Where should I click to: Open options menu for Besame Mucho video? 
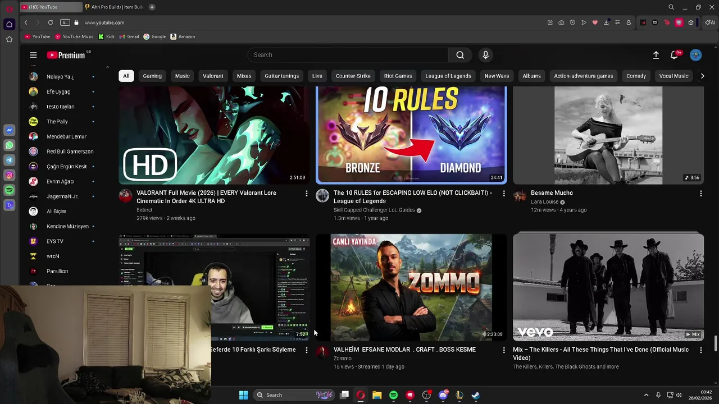[700, 193]
